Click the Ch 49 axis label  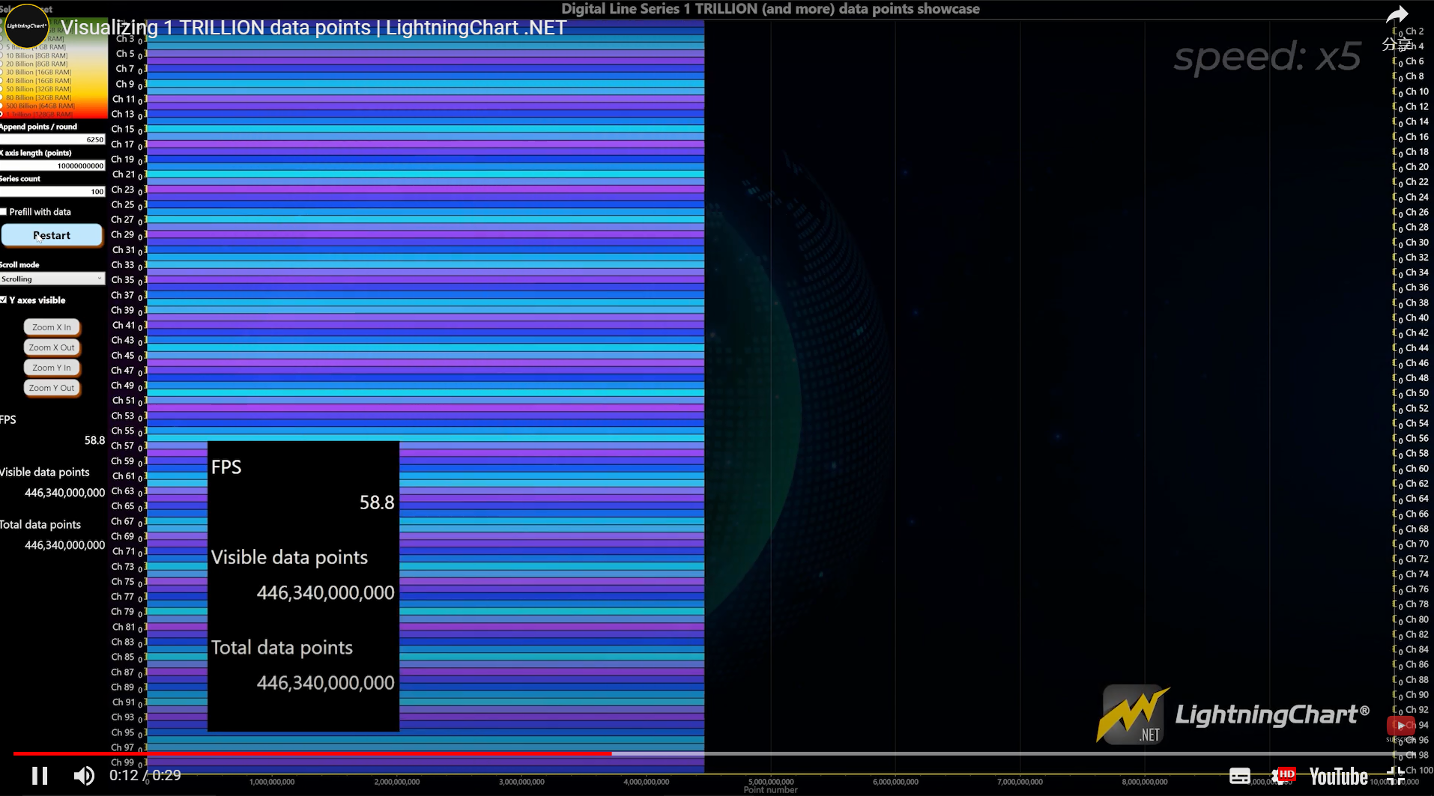[x=123, y=386]
